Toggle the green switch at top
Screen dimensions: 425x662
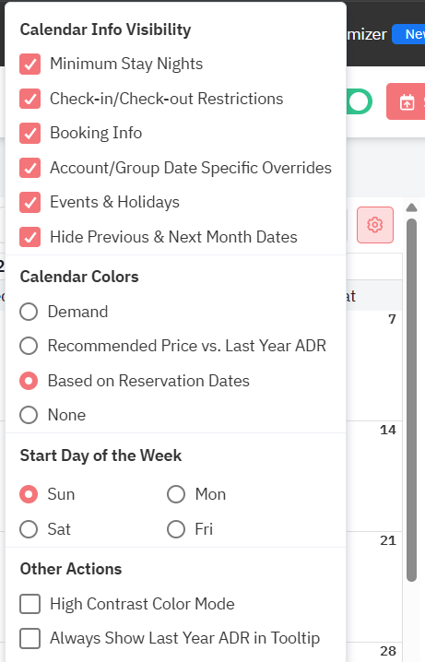(x=360, y=101)
